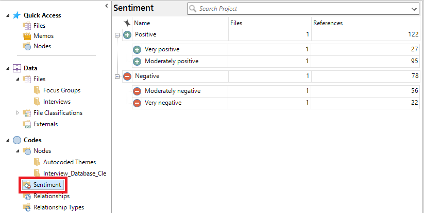Click the Quick Access star icon
Viewport: 424px width, 213px height.
pos(17,15)
